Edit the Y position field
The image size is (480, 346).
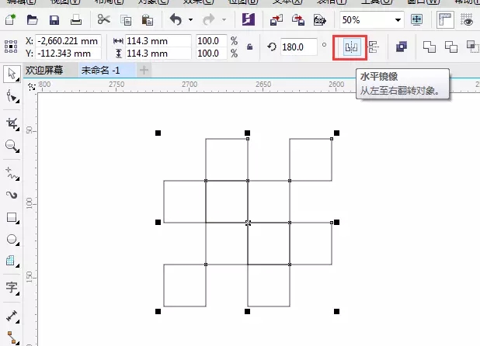point(68,54)
